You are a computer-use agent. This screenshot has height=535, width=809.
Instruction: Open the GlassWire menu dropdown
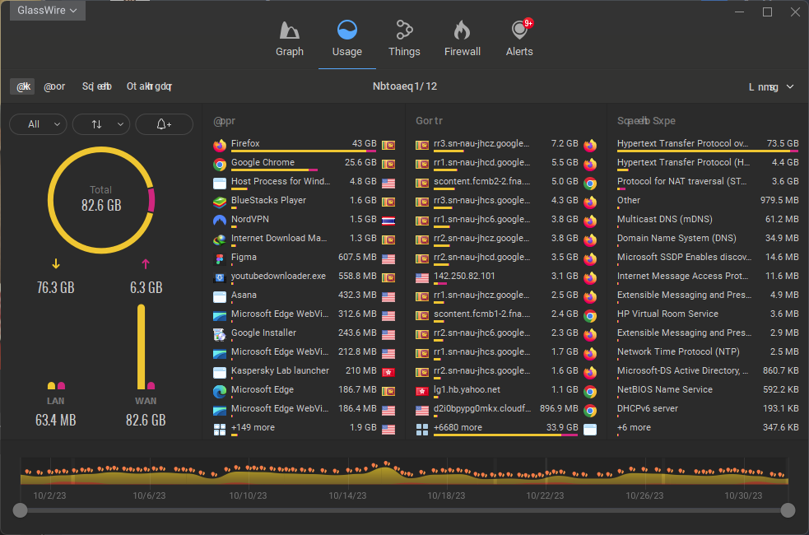(48, 11)
